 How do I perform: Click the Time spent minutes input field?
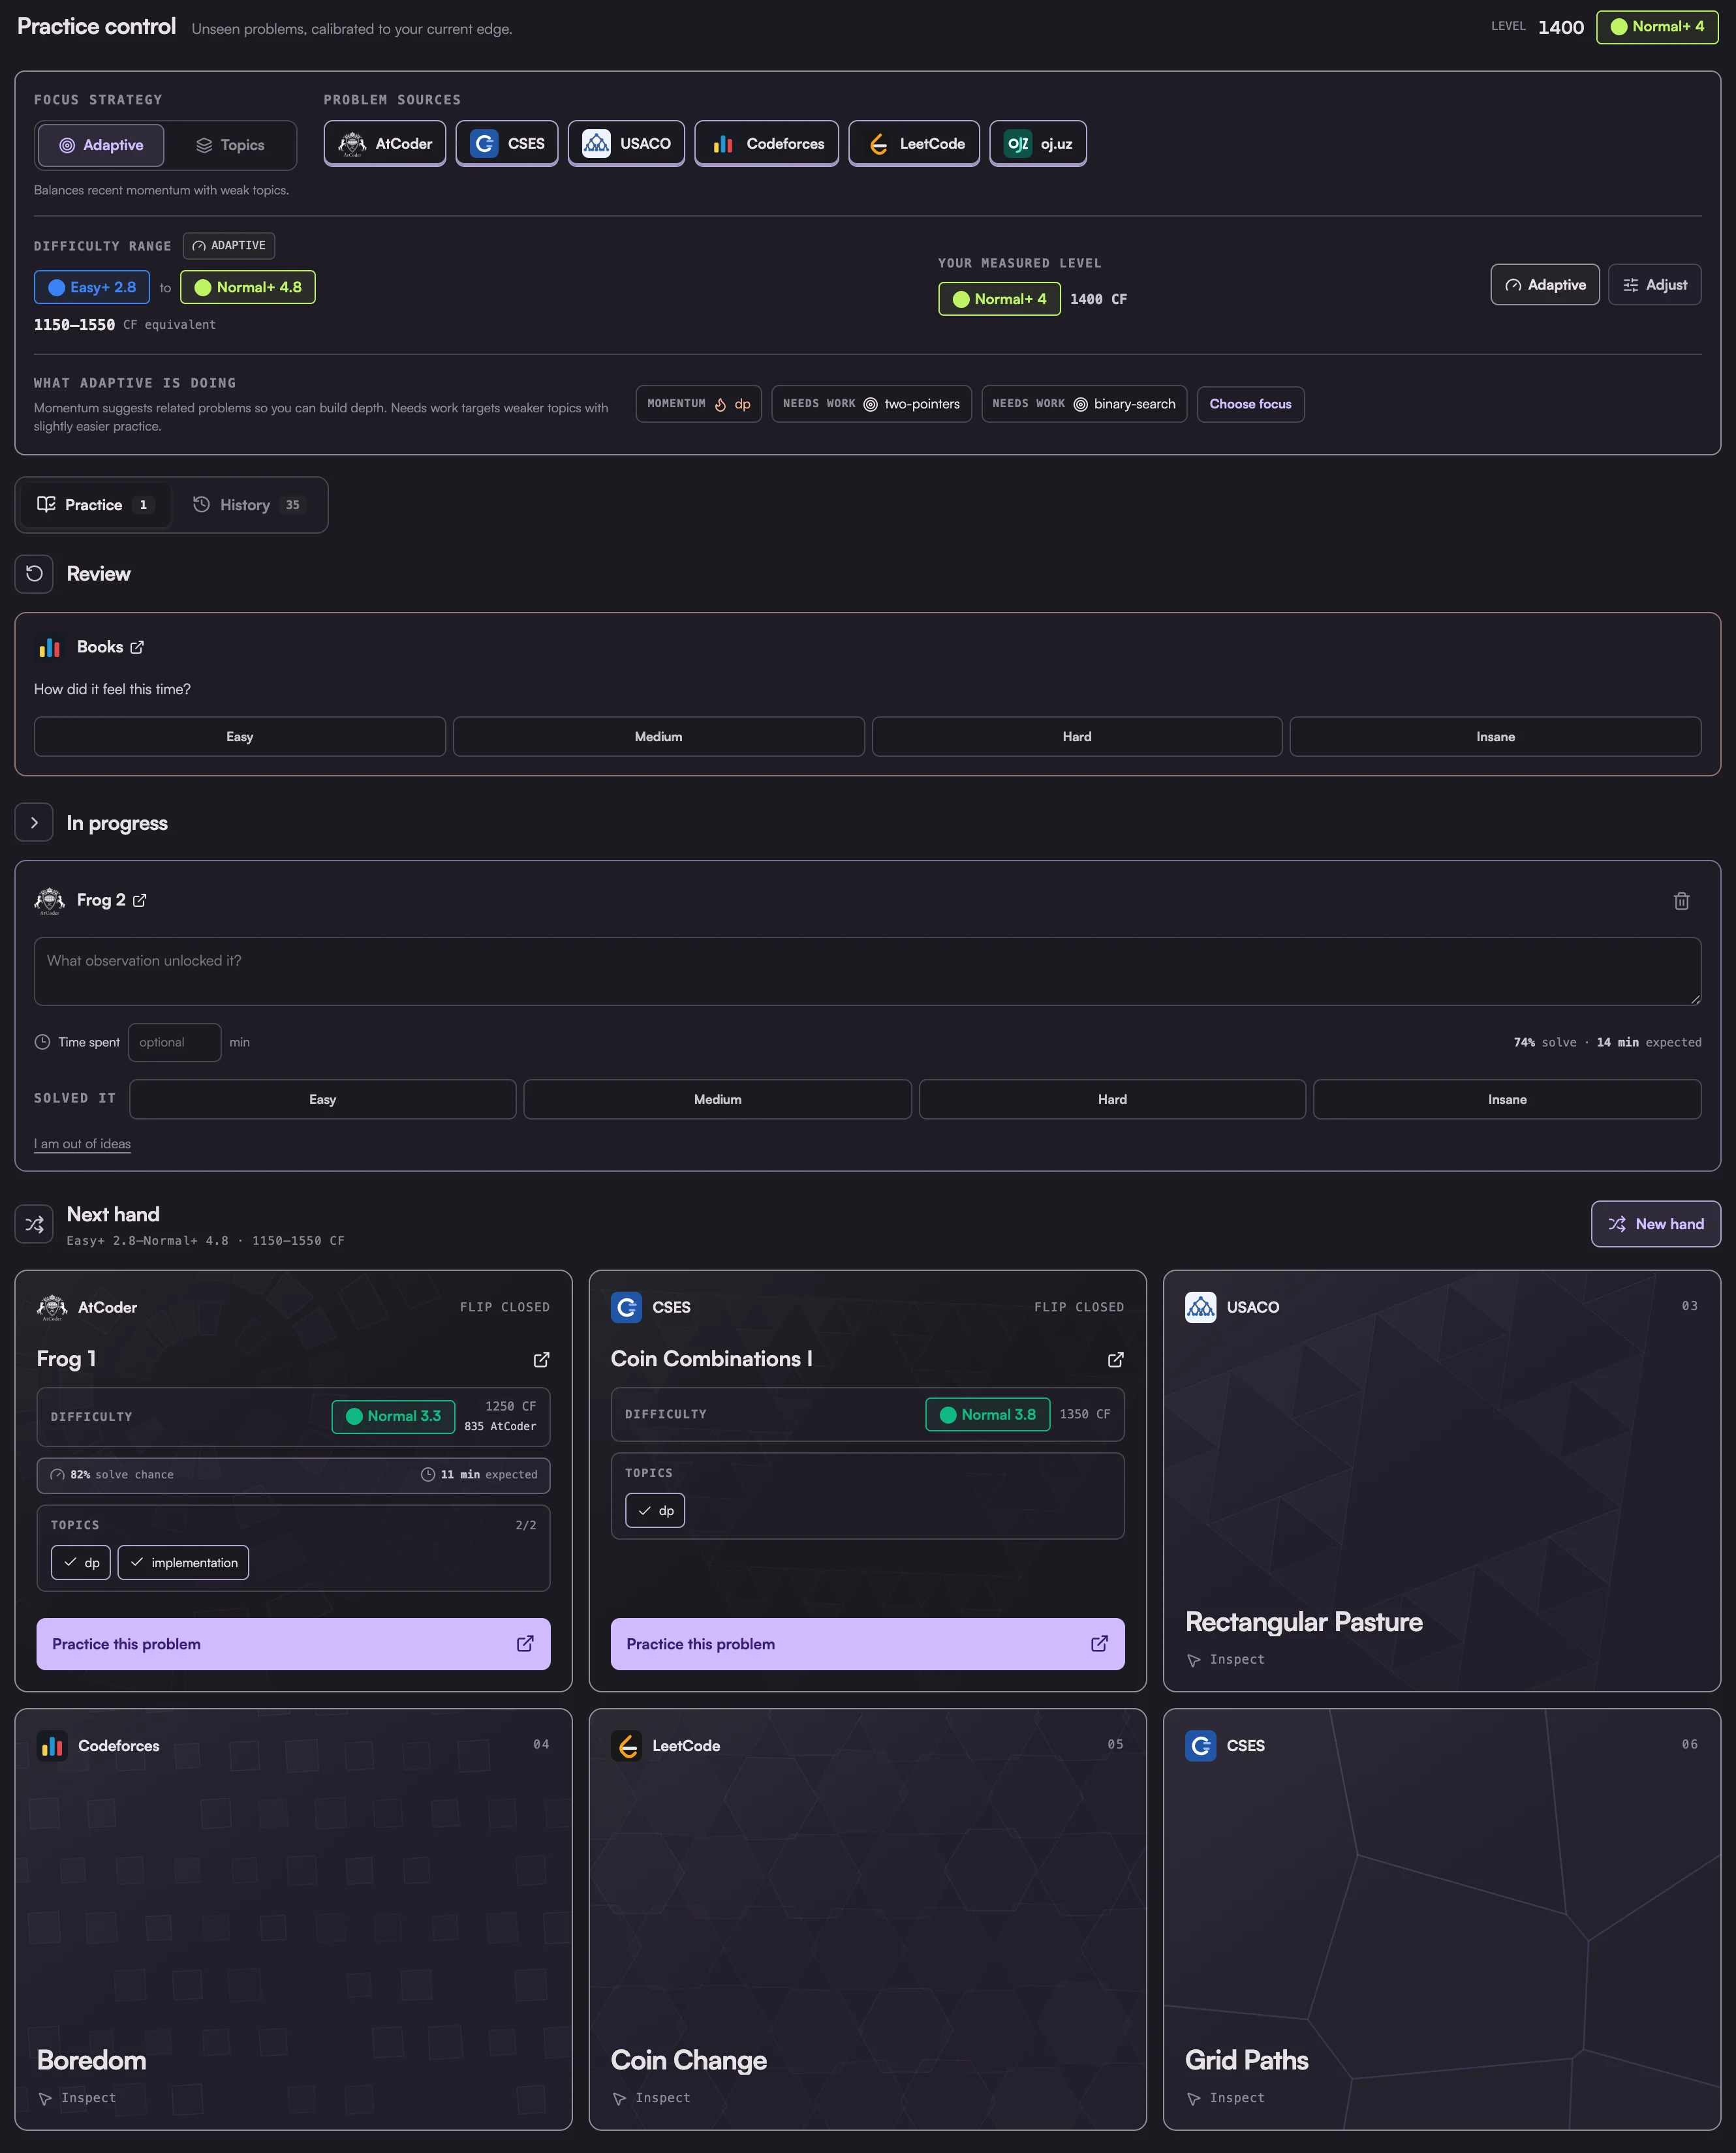point(174,1043)
